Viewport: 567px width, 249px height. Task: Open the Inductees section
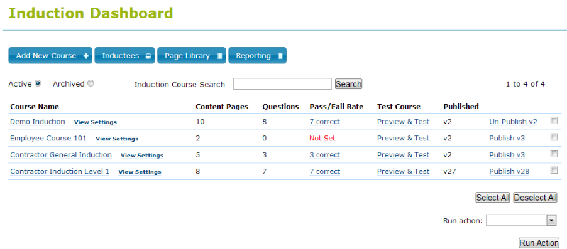[x=124, y=56]
